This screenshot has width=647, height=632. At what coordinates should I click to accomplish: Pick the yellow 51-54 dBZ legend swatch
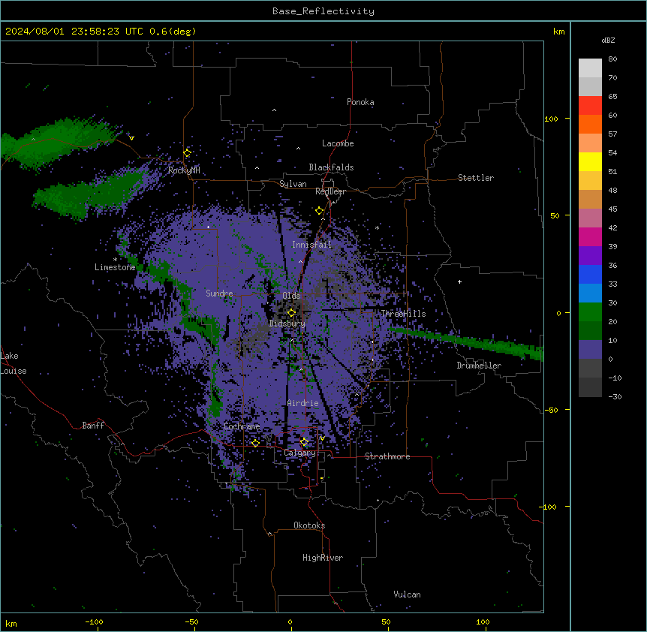(590, 161)
